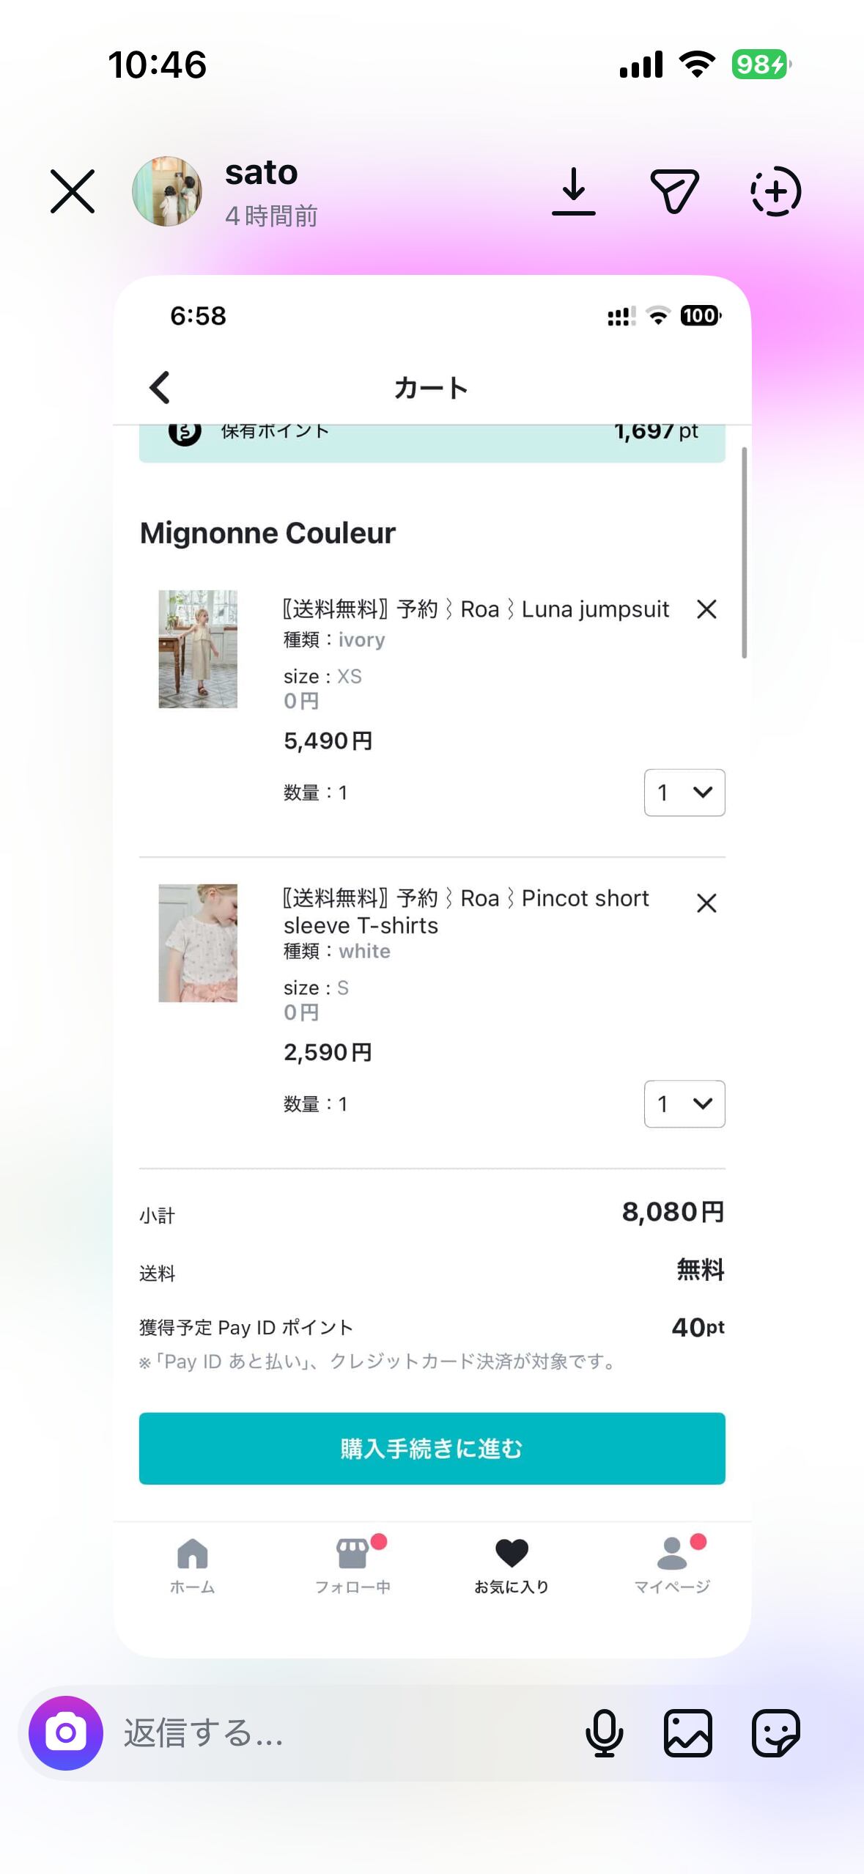
Task: Open the photo gallery icon
Action: coord(688,1732)
